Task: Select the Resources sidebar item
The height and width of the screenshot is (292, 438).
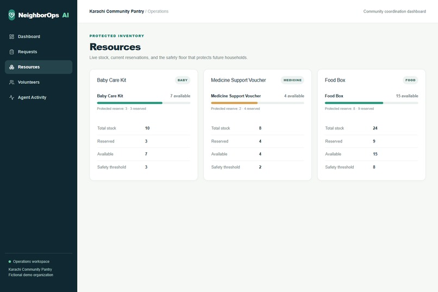Action: click(39, 67)
